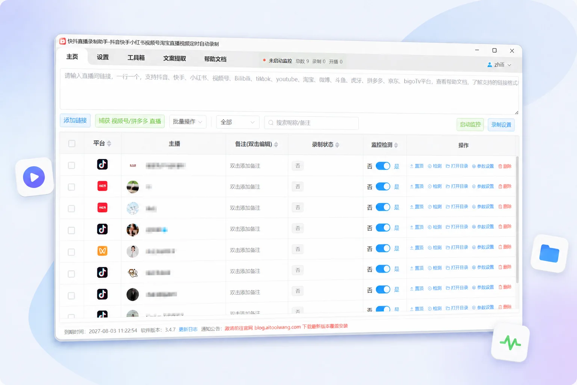Click the 搜索昵称/备注 search box
577x385 pixels.
coord(311,123)
